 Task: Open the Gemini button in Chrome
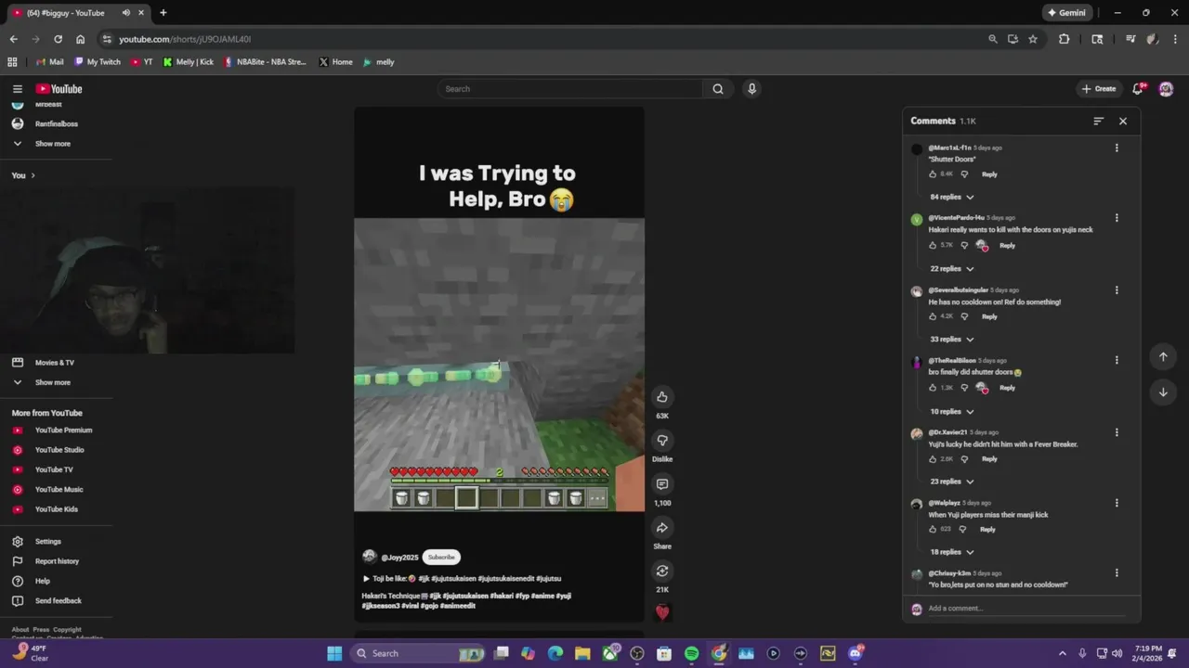[x=1066, y=13]
